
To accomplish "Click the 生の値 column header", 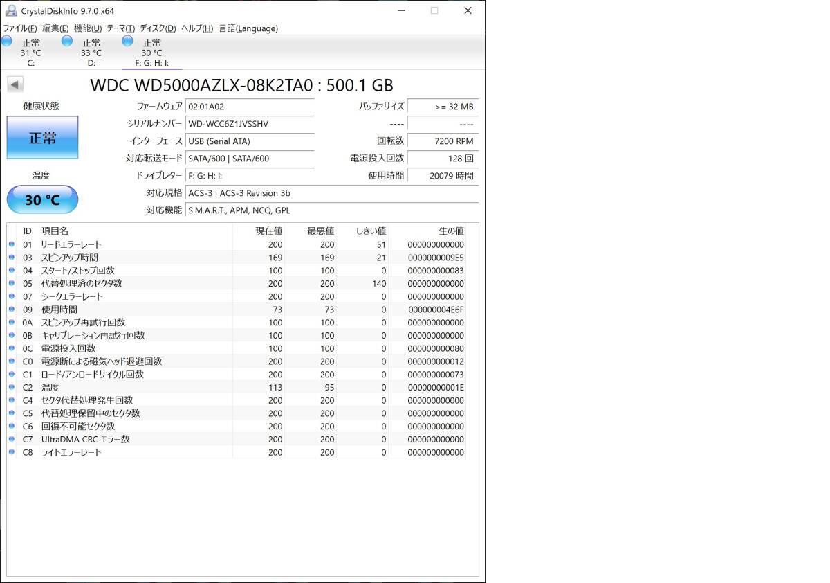I will pyautogui.click(x=427, y=231).
